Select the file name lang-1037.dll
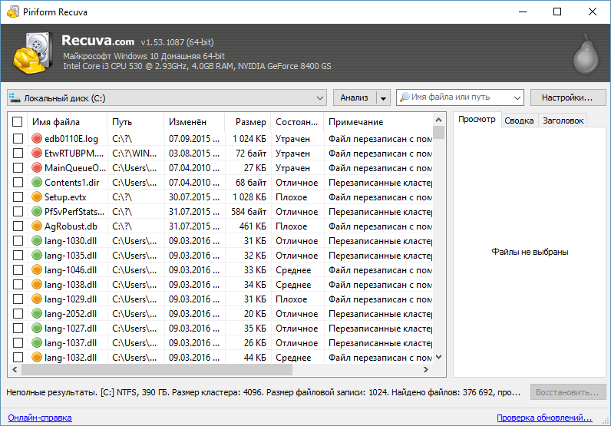611x426 pixels. (x=71, y=343)
